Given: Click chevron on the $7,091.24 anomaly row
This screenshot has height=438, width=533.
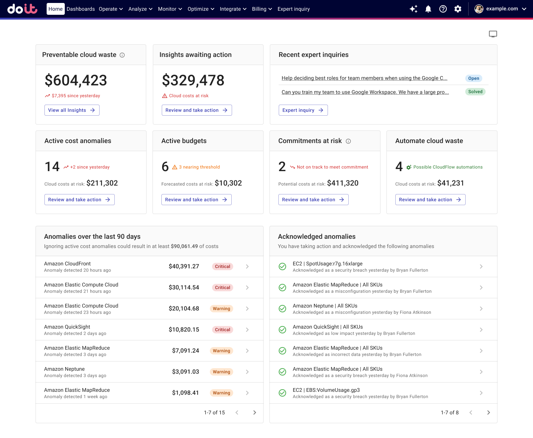Looking at the screenshot, I should (247, 351).
